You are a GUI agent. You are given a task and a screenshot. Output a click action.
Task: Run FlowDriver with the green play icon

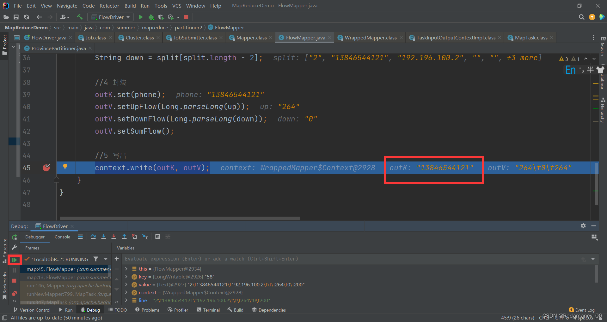[141, 17]
